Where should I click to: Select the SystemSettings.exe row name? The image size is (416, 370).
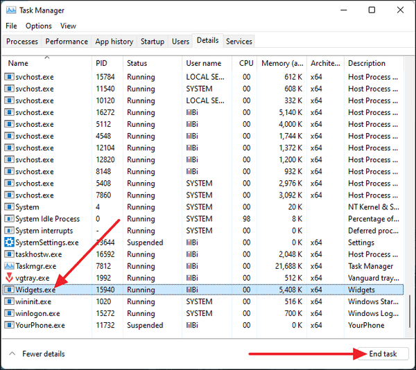coord(47,243)
